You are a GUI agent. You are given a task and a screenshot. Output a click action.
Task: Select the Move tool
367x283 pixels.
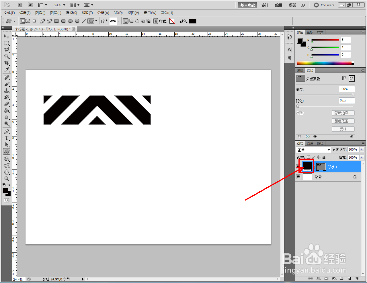7,36
